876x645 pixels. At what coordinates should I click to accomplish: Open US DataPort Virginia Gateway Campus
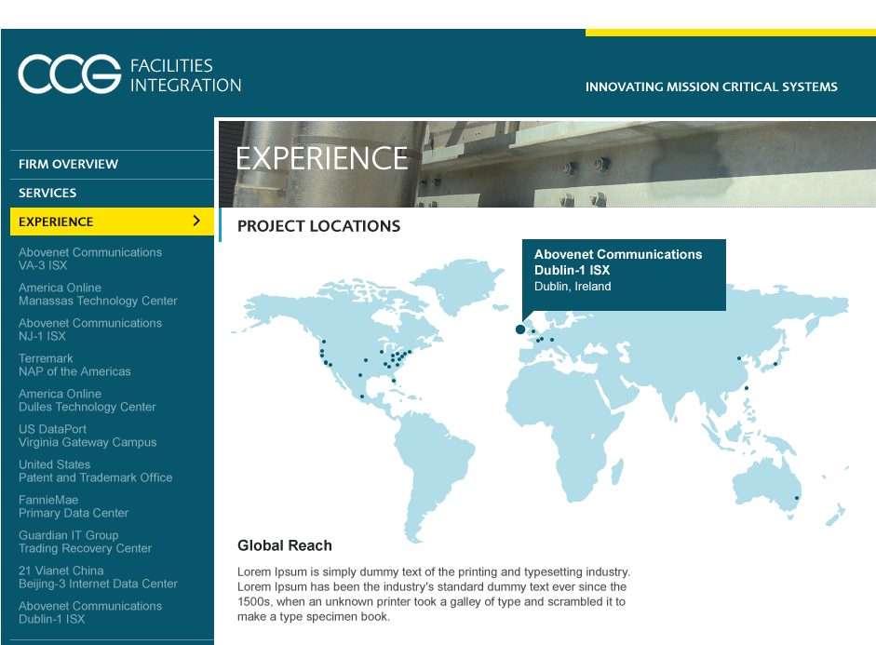click(x=88, y=436)
